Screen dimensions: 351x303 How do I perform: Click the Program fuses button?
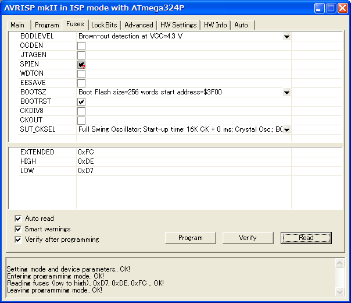click(191, 238)
